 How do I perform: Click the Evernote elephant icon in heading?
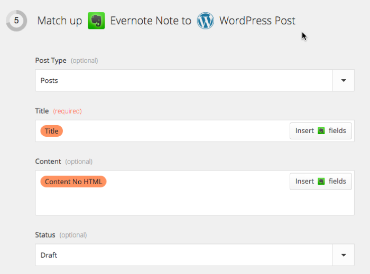[x=96, y=21]
